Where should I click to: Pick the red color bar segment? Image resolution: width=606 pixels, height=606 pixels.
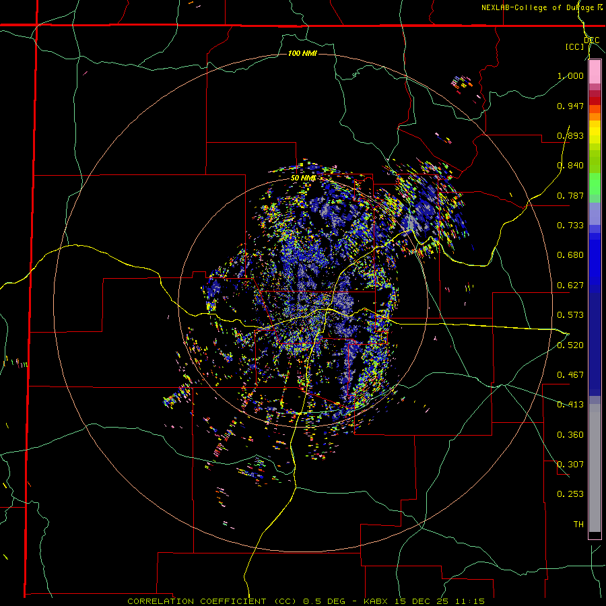(595, 101)
